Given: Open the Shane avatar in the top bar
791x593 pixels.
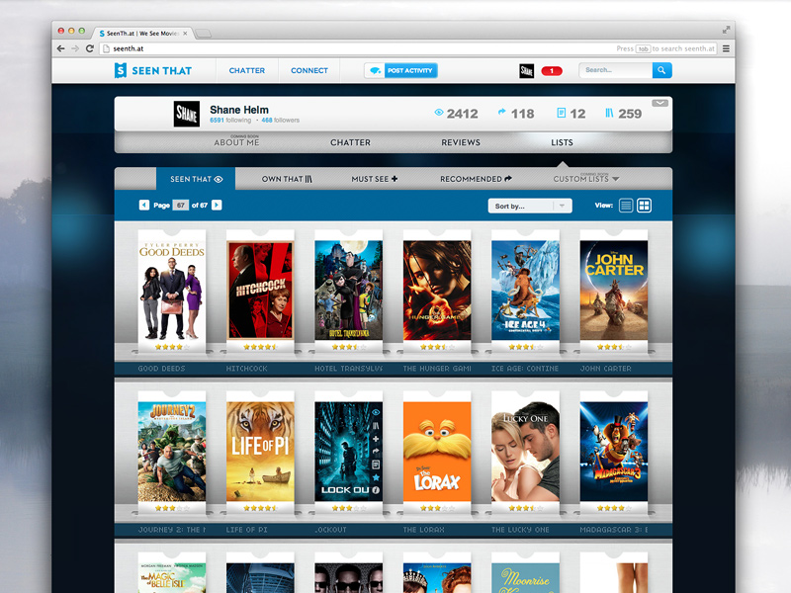Looking at the screenshot, I should coord(526,70).
